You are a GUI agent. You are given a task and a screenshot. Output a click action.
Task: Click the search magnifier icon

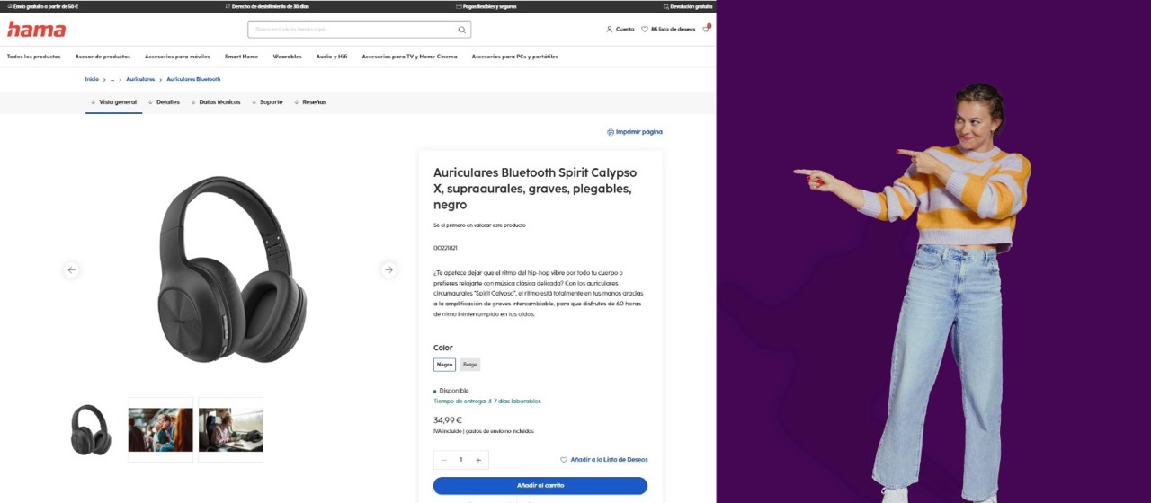point(461,30)
